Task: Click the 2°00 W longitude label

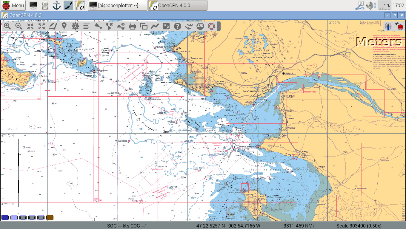Action: (x=335, y=22)
